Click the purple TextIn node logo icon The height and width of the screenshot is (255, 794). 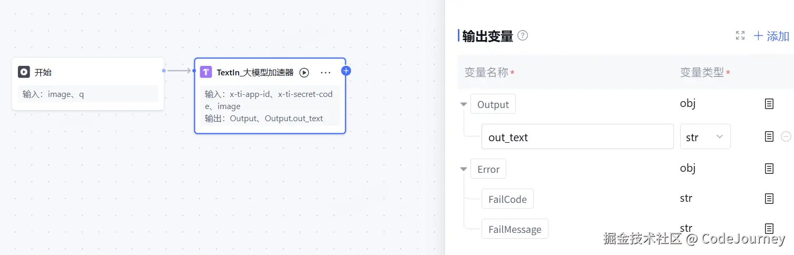pyautogui.click(x=206, y=73)
